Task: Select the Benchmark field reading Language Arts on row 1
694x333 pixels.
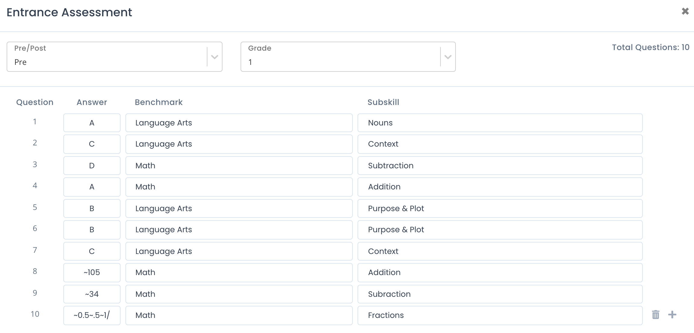Action: click(239, 122)
